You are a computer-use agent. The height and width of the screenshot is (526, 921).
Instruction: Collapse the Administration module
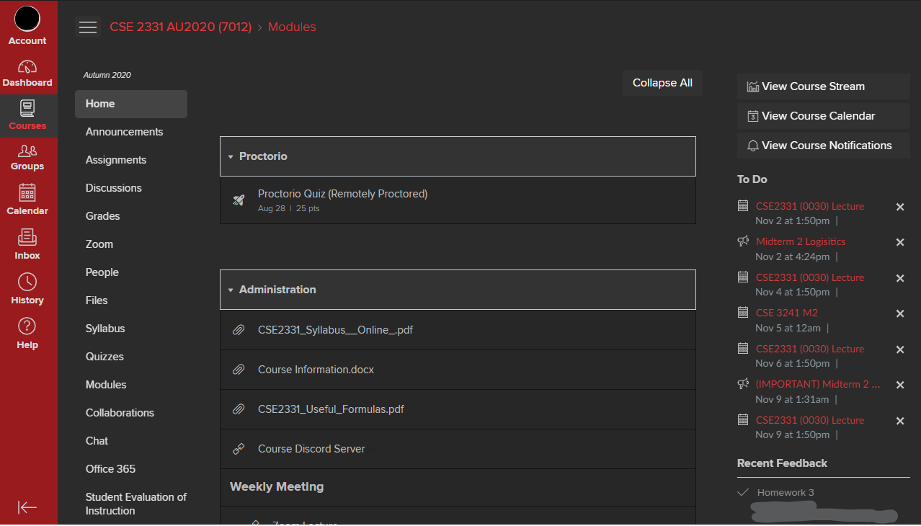point(231,290)
